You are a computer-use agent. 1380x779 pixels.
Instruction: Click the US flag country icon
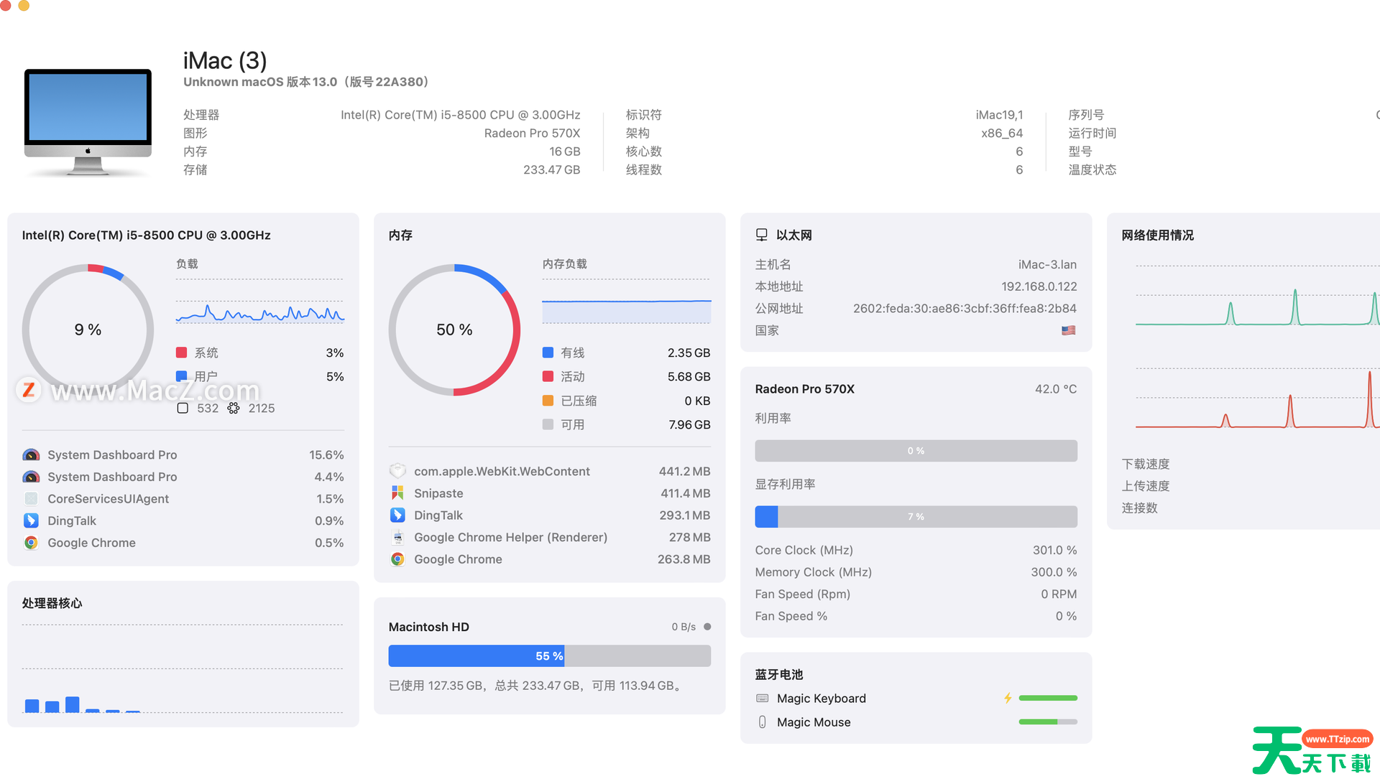[x=1068, y=330]
